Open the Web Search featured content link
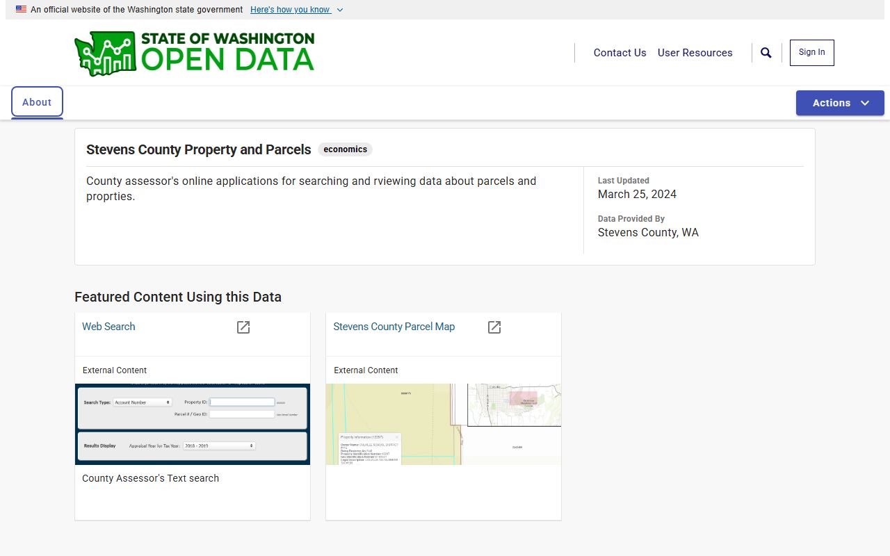This screenshot has height=556, width=890. tap(108, 327)
